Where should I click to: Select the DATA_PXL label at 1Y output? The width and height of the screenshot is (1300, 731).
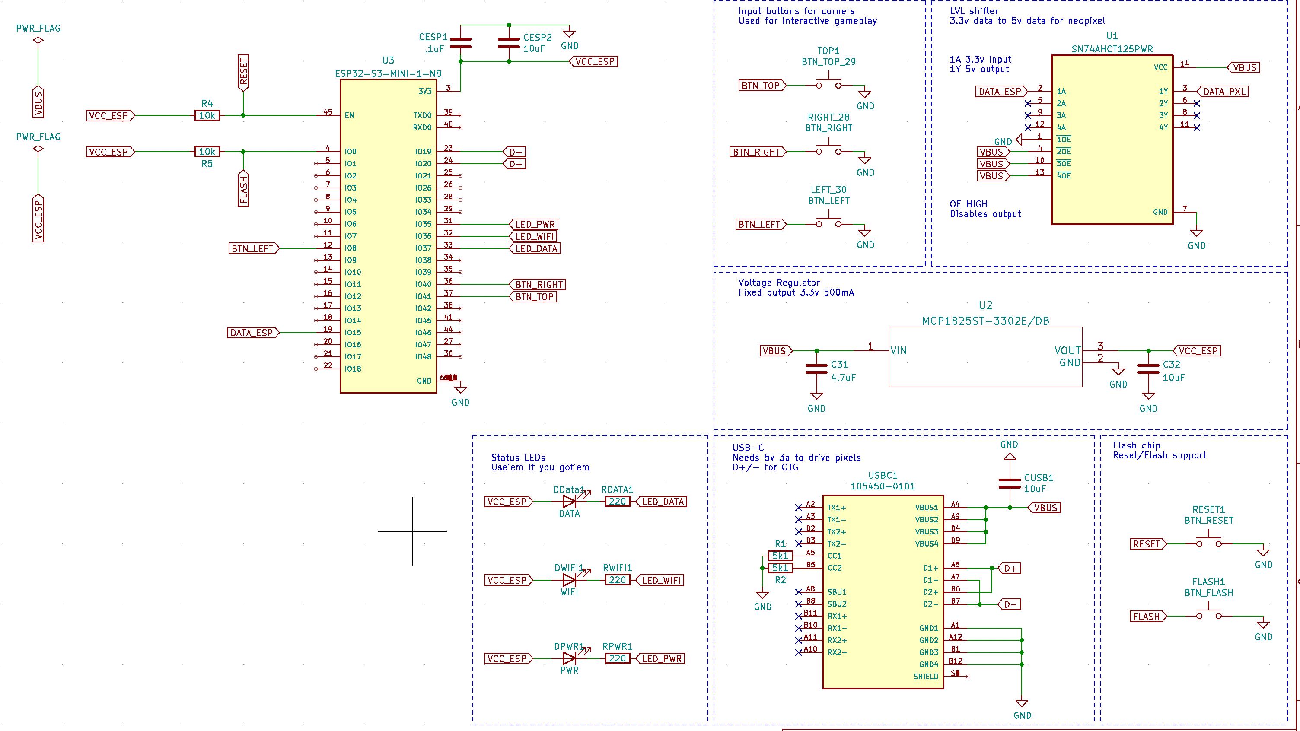pyautogui.click(x=1223, y=91)
